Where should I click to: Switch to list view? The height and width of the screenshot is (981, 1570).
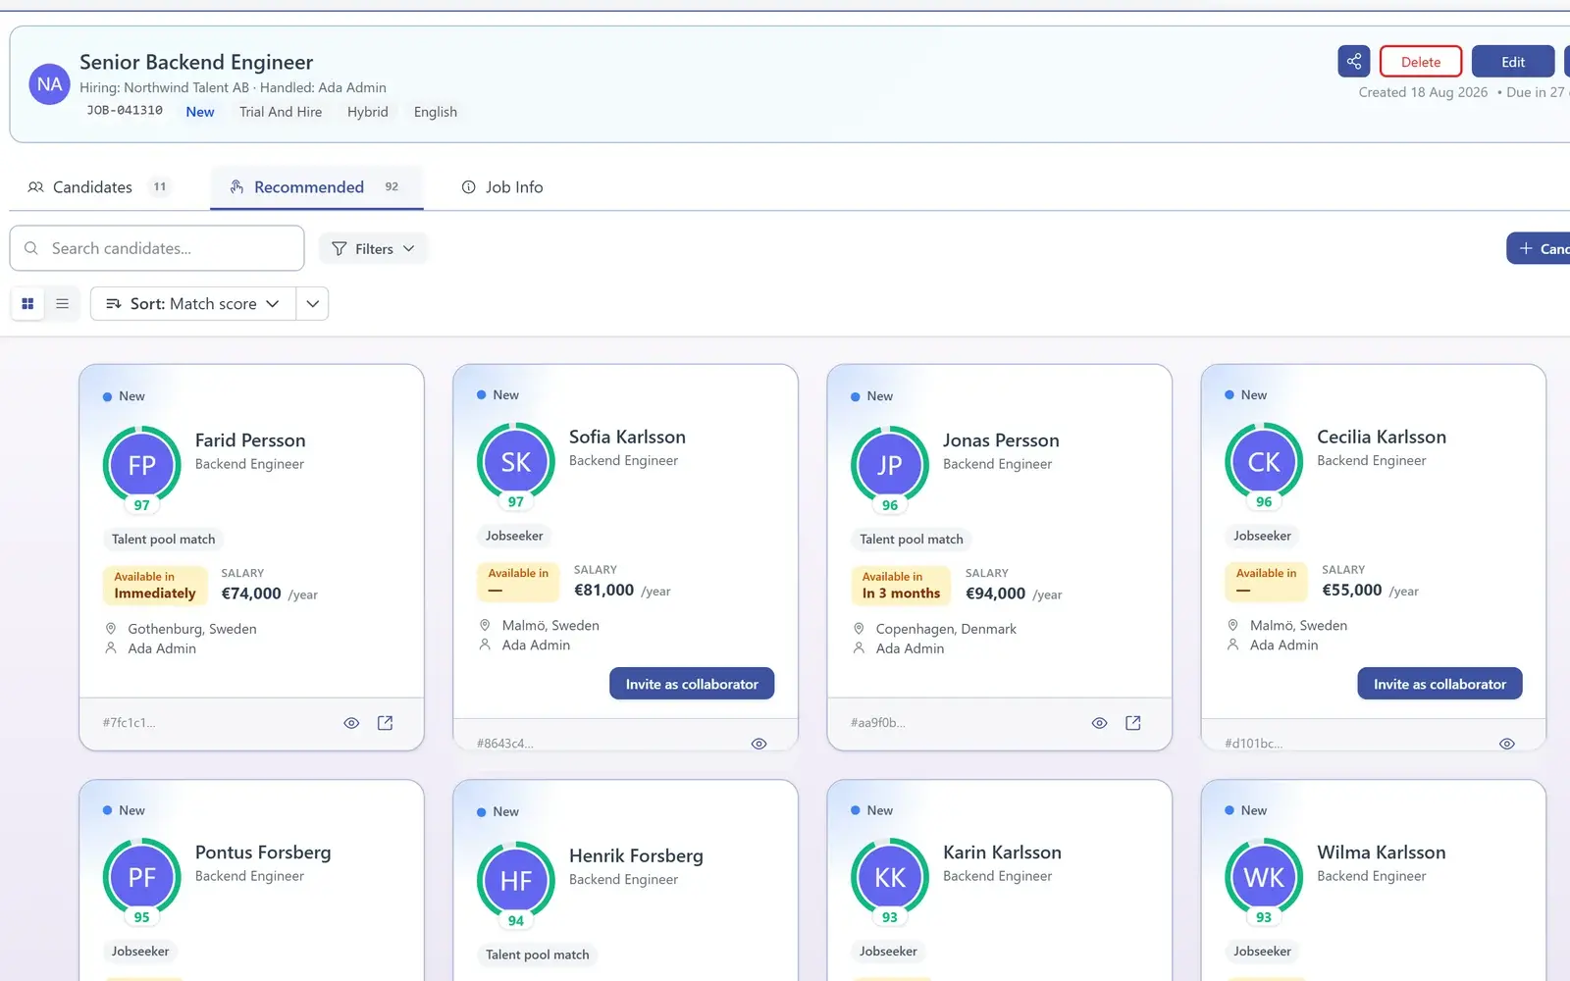[x=62, y=304]
